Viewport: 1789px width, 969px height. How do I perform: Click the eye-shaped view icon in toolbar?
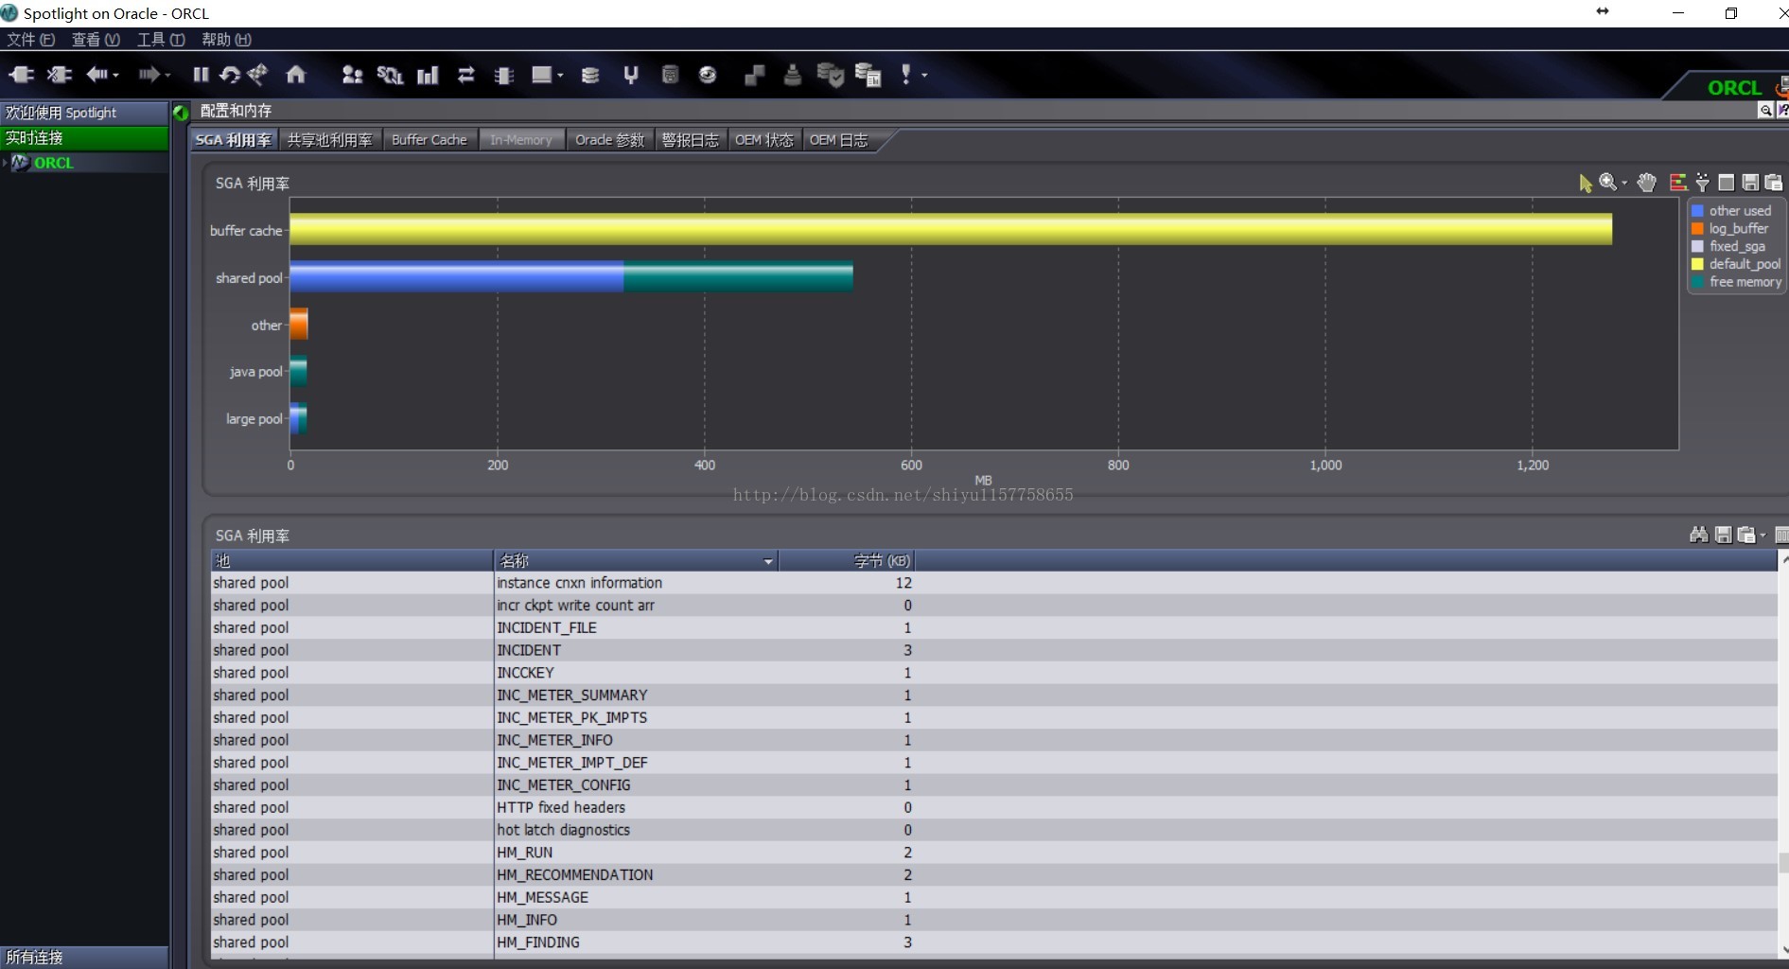[708, 75]
